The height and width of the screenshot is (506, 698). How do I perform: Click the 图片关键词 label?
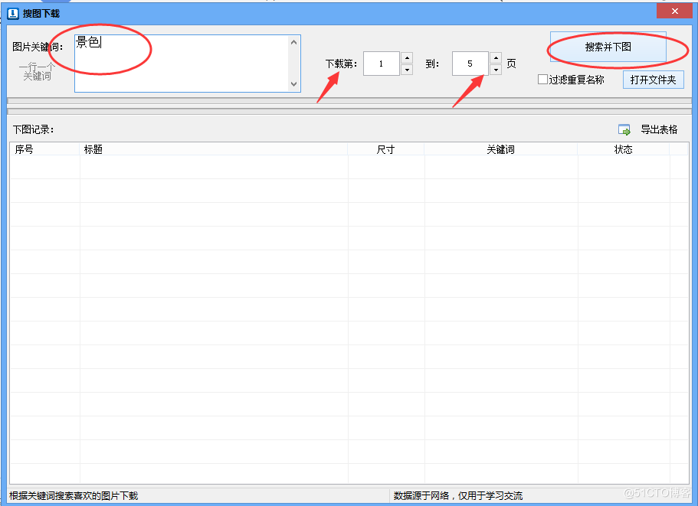click(x=38, y=47)
